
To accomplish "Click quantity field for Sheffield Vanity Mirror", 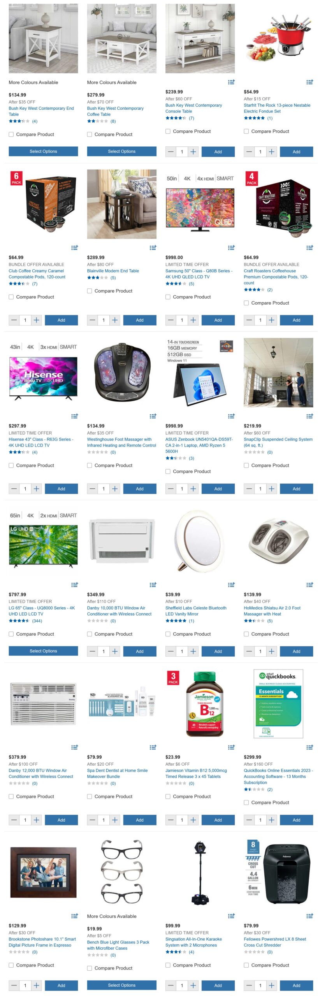I will pos(182,651).
